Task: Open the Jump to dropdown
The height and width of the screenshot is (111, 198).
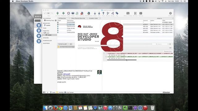Action: click(x=168, y=18)
